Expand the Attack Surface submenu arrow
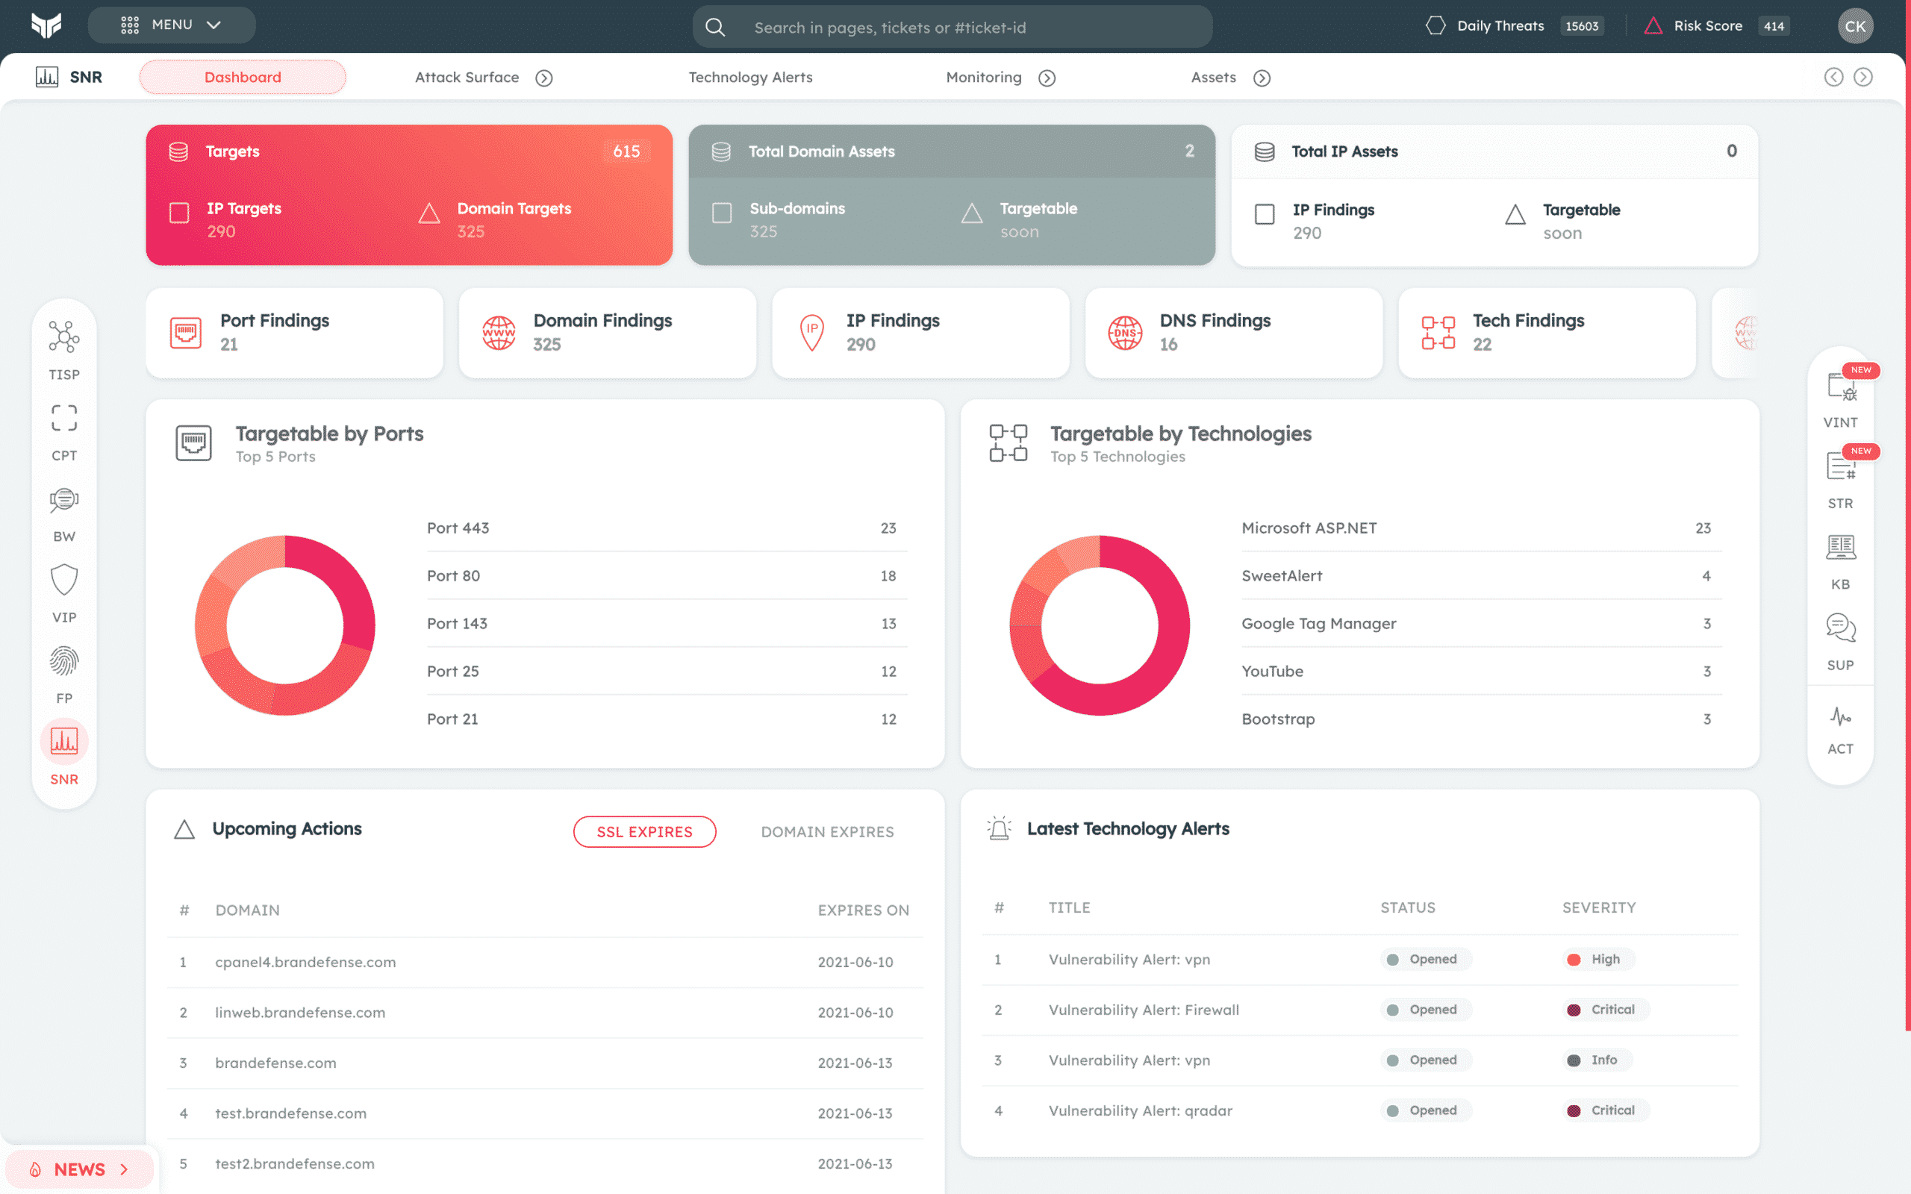The height and width of the screenshot is (1194, 1911). (544, 78)
